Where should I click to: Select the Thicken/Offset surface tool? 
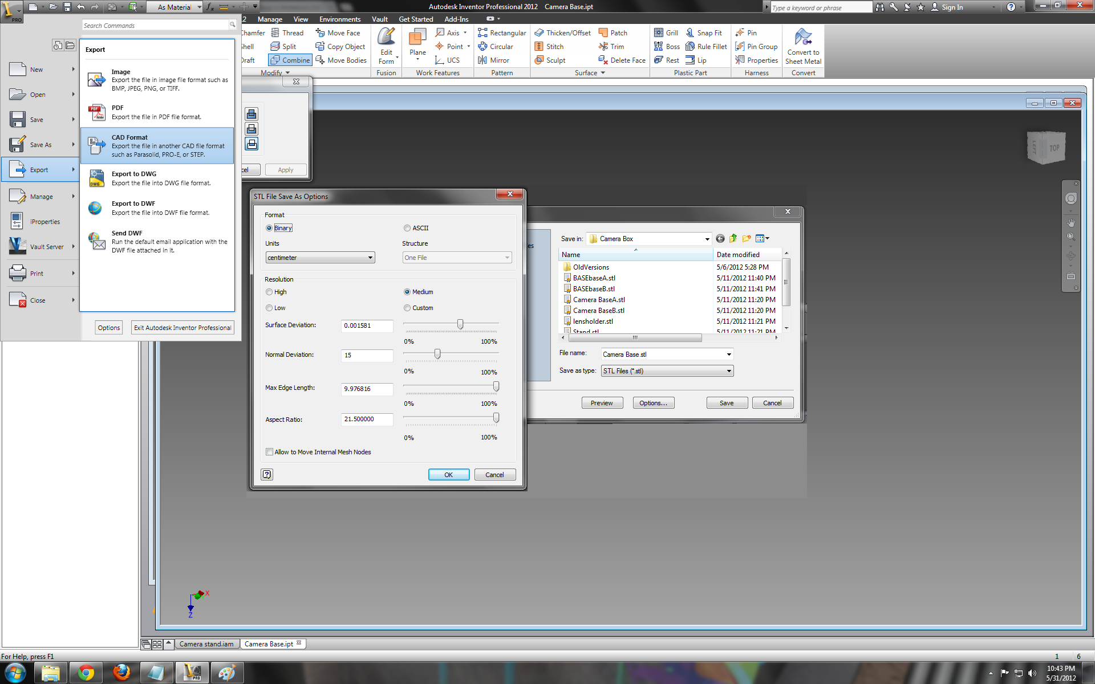coord(562,33)
